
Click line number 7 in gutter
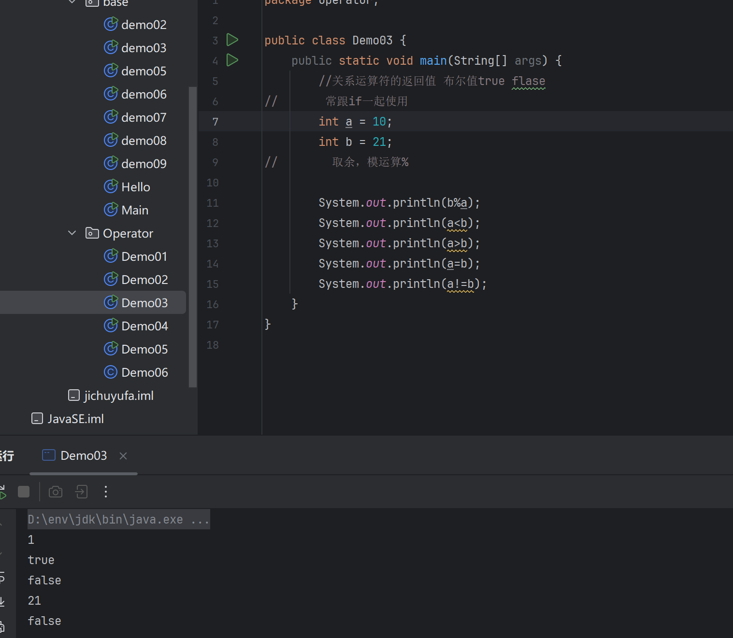point(216,122)
